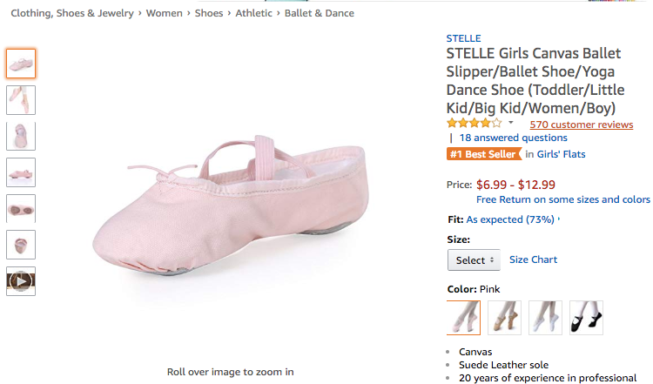Click the STELLE brand link

coord(463,38)
